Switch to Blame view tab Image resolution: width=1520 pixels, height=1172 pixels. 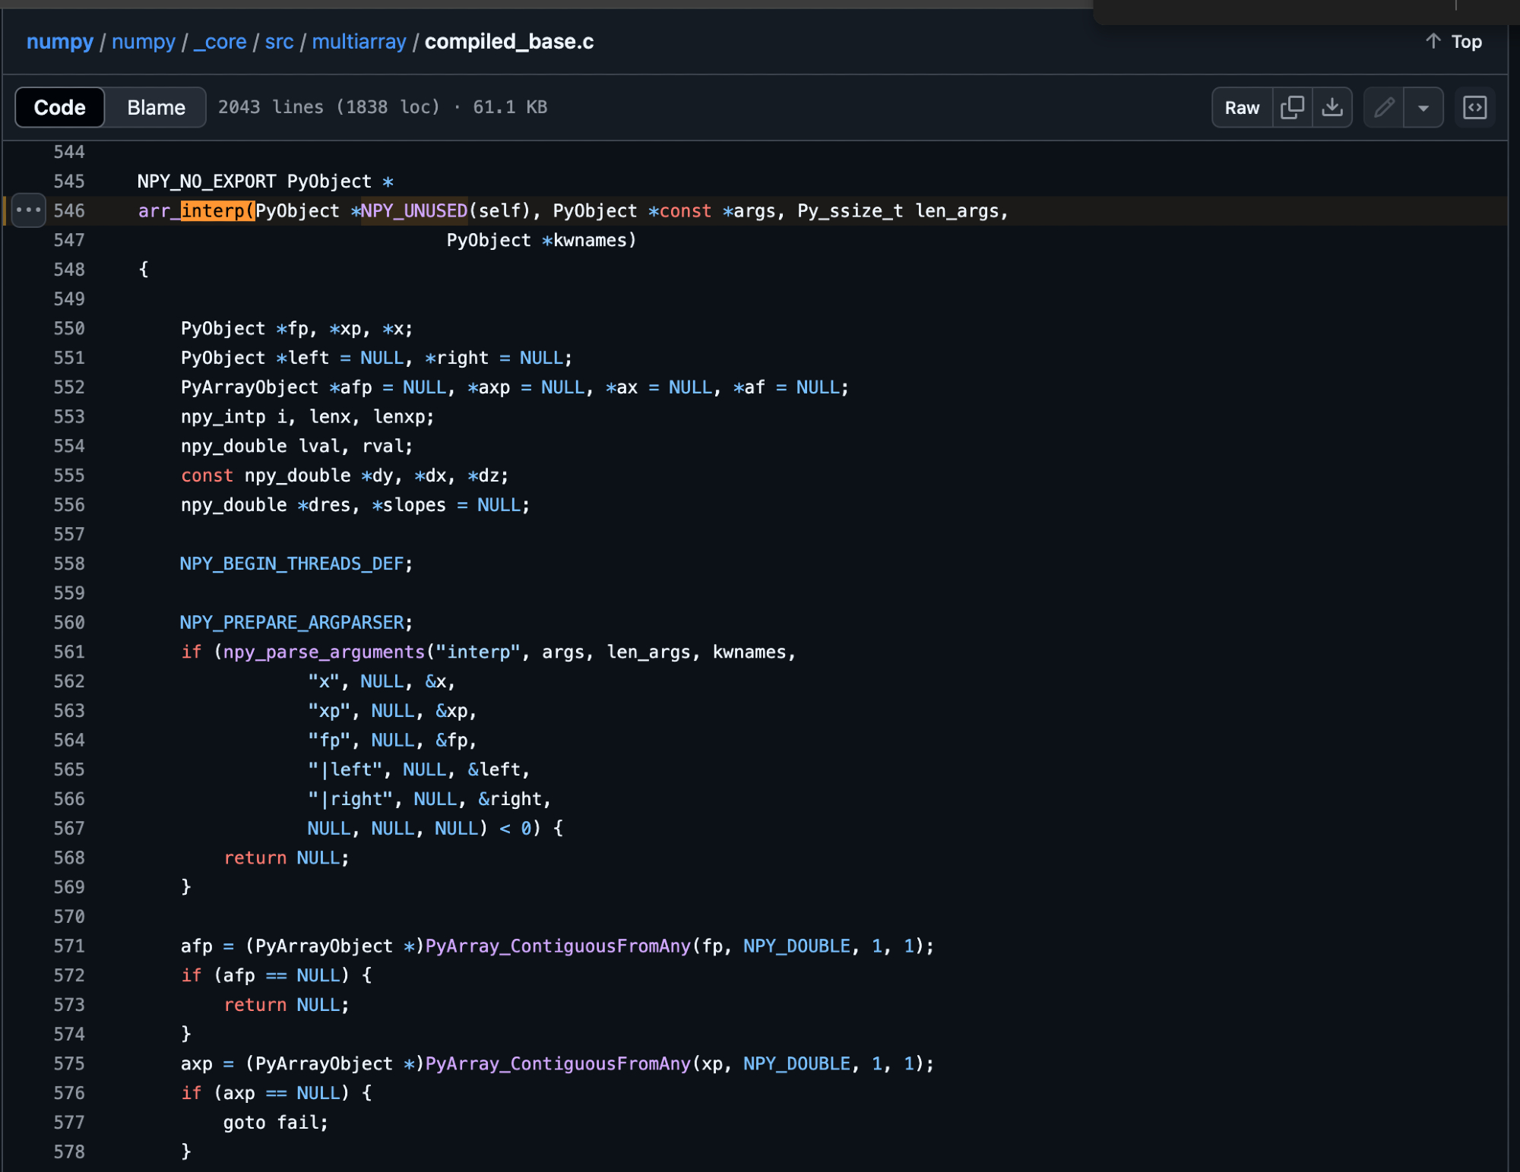[156, 107]
